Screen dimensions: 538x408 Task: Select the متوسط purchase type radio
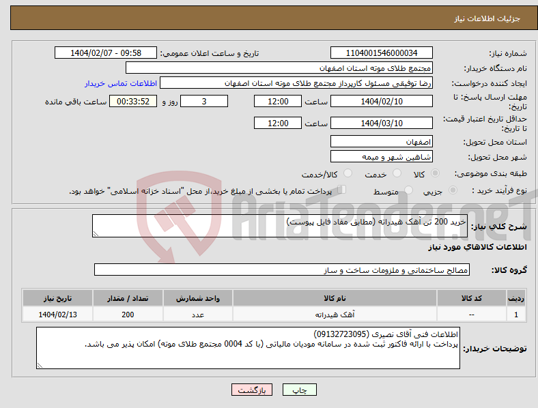(x=408, y=190)
